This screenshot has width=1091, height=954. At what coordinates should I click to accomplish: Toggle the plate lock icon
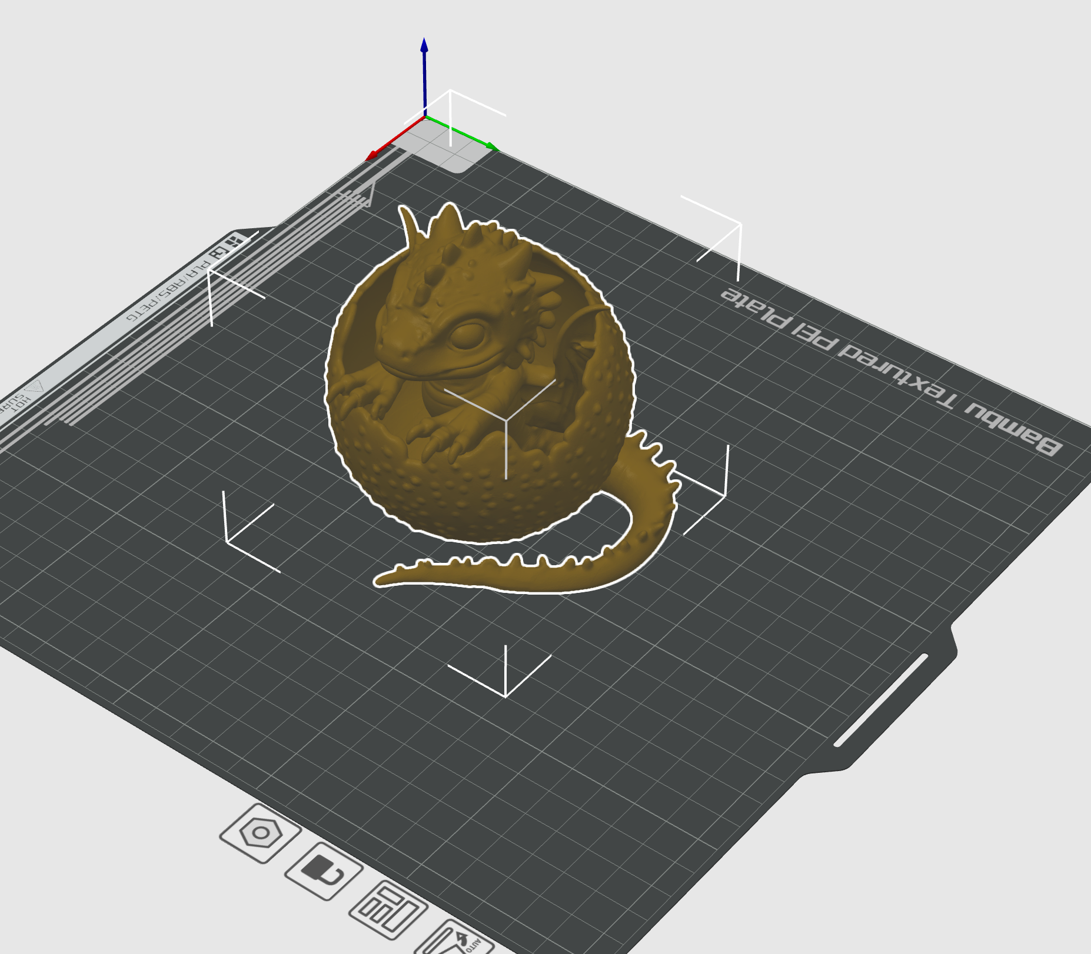point(324,870)
